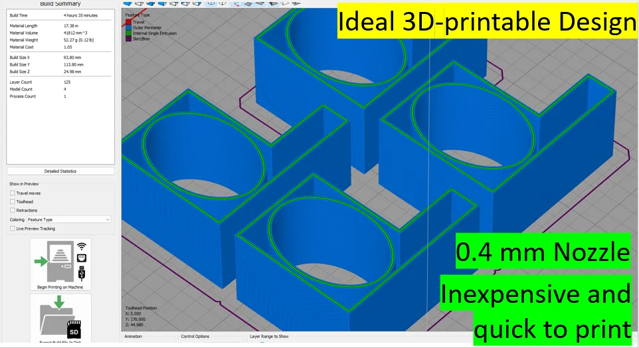The width and height of the screenshot is (639, 348).
Task: Click the Ethernet port icon on the print button
Action: (82, 258)
